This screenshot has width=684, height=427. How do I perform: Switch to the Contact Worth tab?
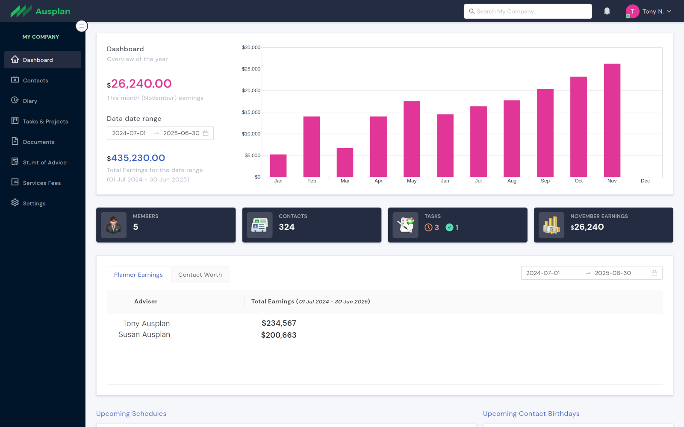[200, 275]
